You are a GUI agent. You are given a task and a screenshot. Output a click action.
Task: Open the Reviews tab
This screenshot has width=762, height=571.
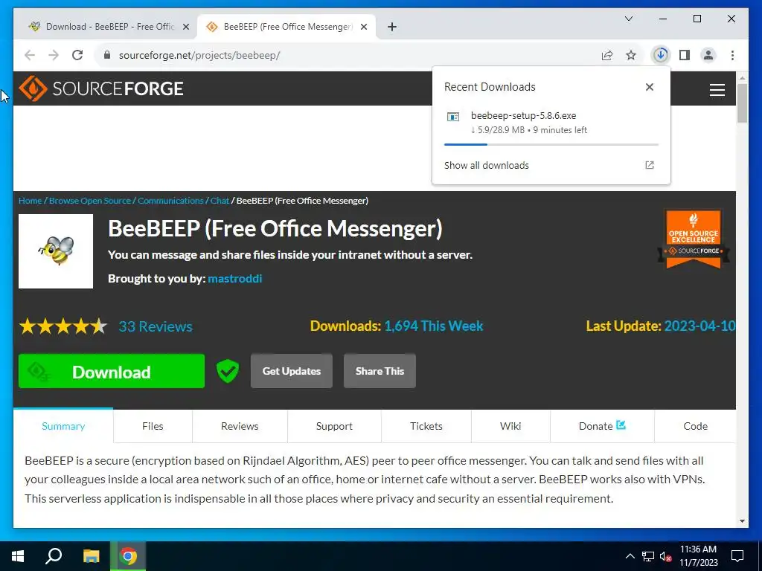click(x=240, y=426)
